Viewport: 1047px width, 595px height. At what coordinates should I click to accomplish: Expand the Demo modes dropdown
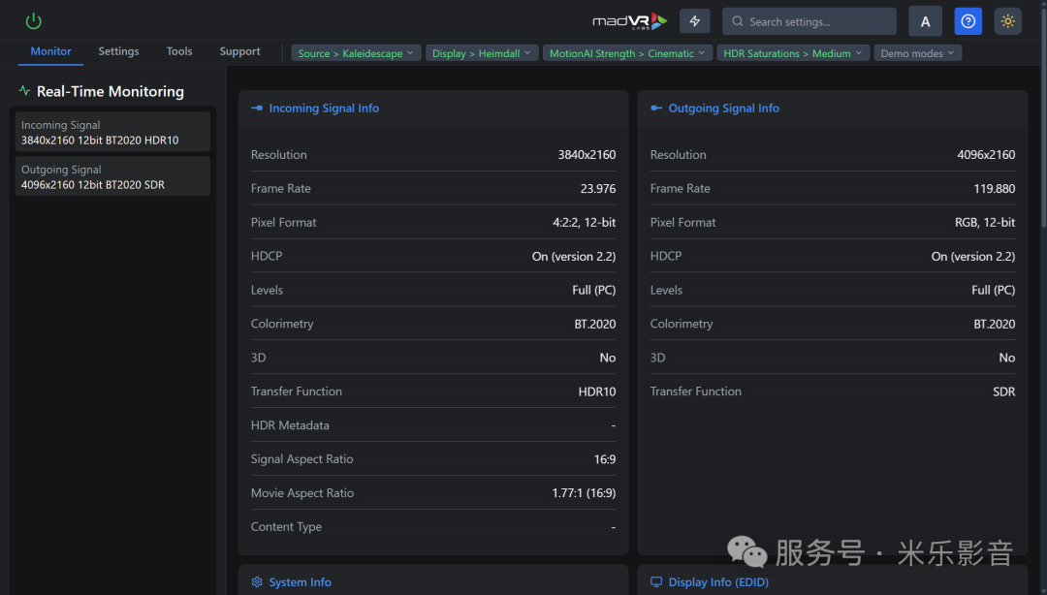pyautogui.click(x=917, y=53)
